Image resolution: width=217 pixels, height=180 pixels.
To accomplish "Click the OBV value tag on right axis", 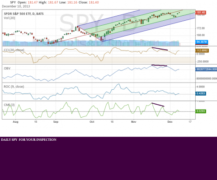I will click(x=206, y=69).
